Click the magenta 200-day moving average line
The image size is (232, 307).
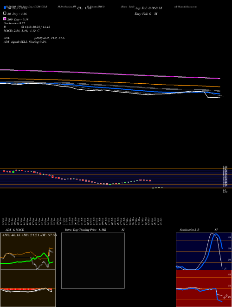110,74
